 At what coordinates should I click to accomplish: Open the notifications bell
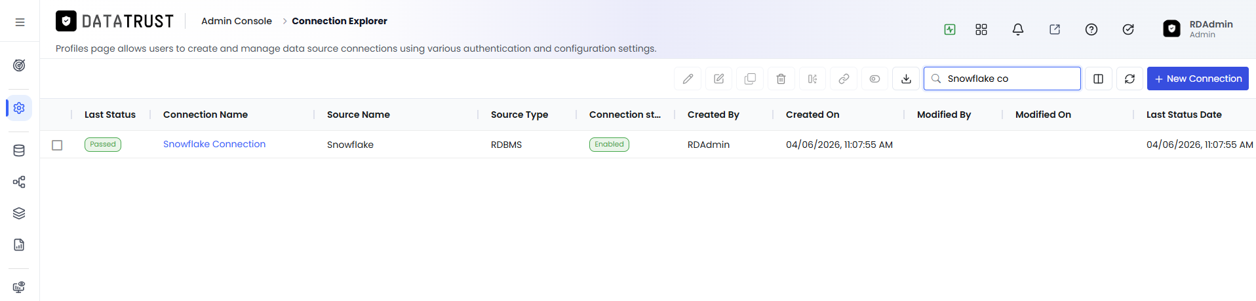click(1018, 29)
